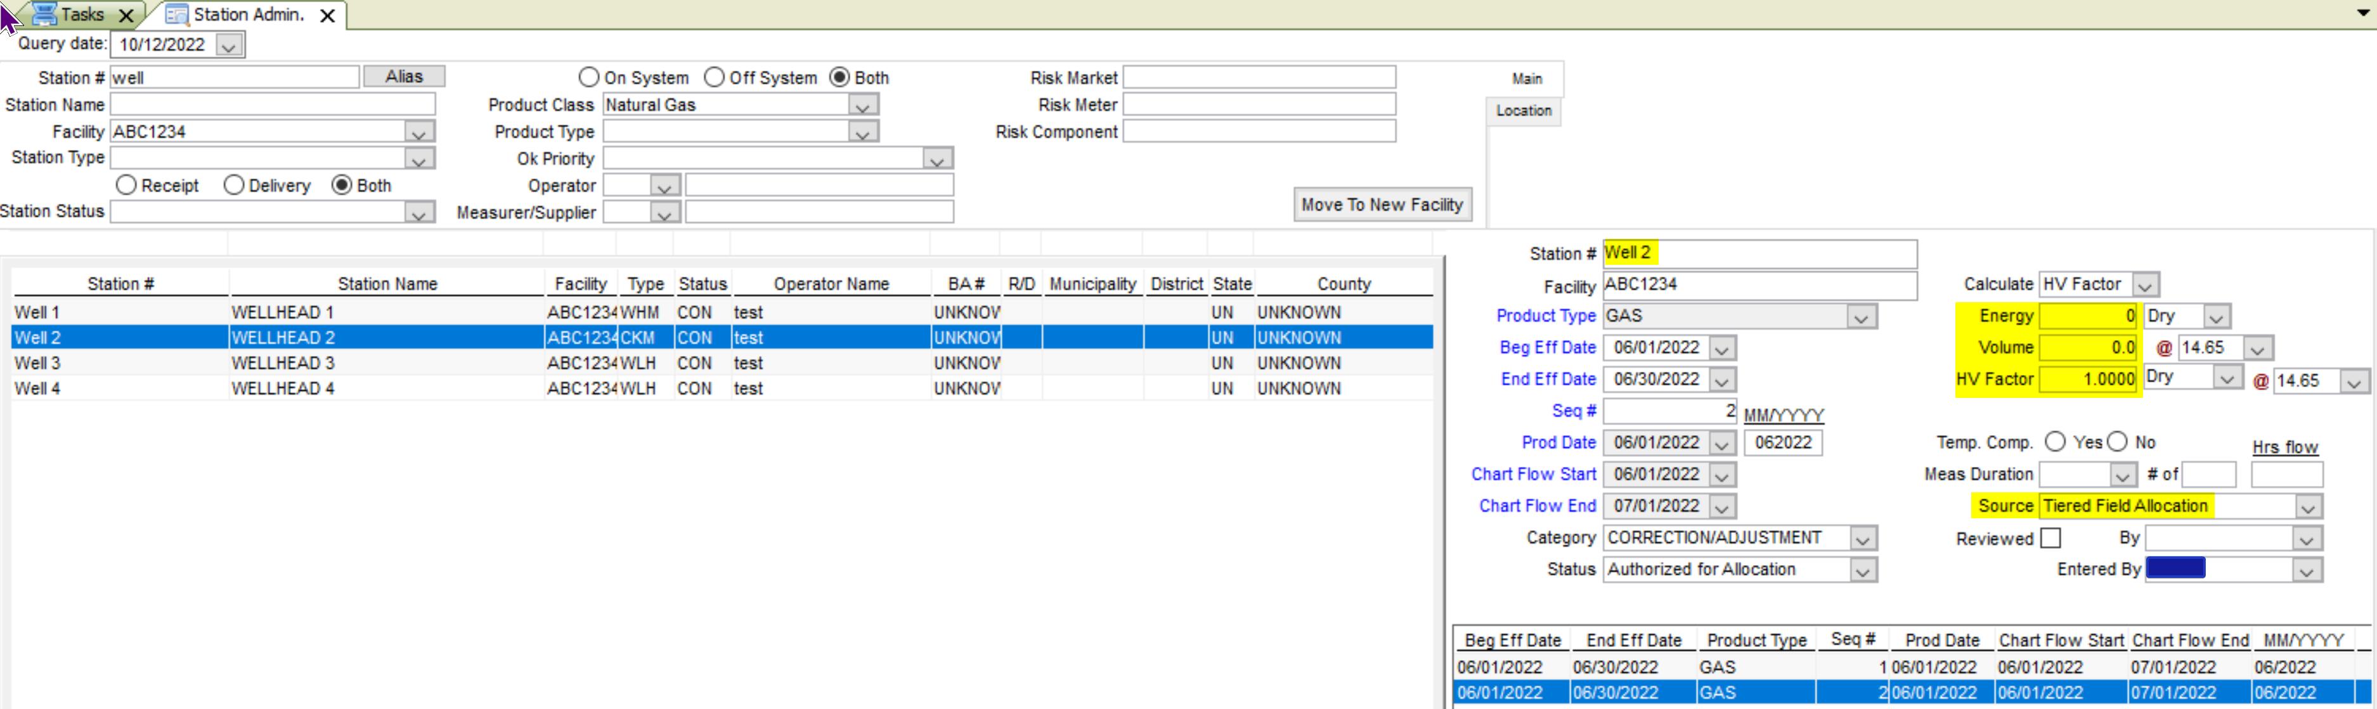Switch to the Main tab
Image resolution: width=2377 pixels, height=709 pixels.
(x=1526, y=79)
